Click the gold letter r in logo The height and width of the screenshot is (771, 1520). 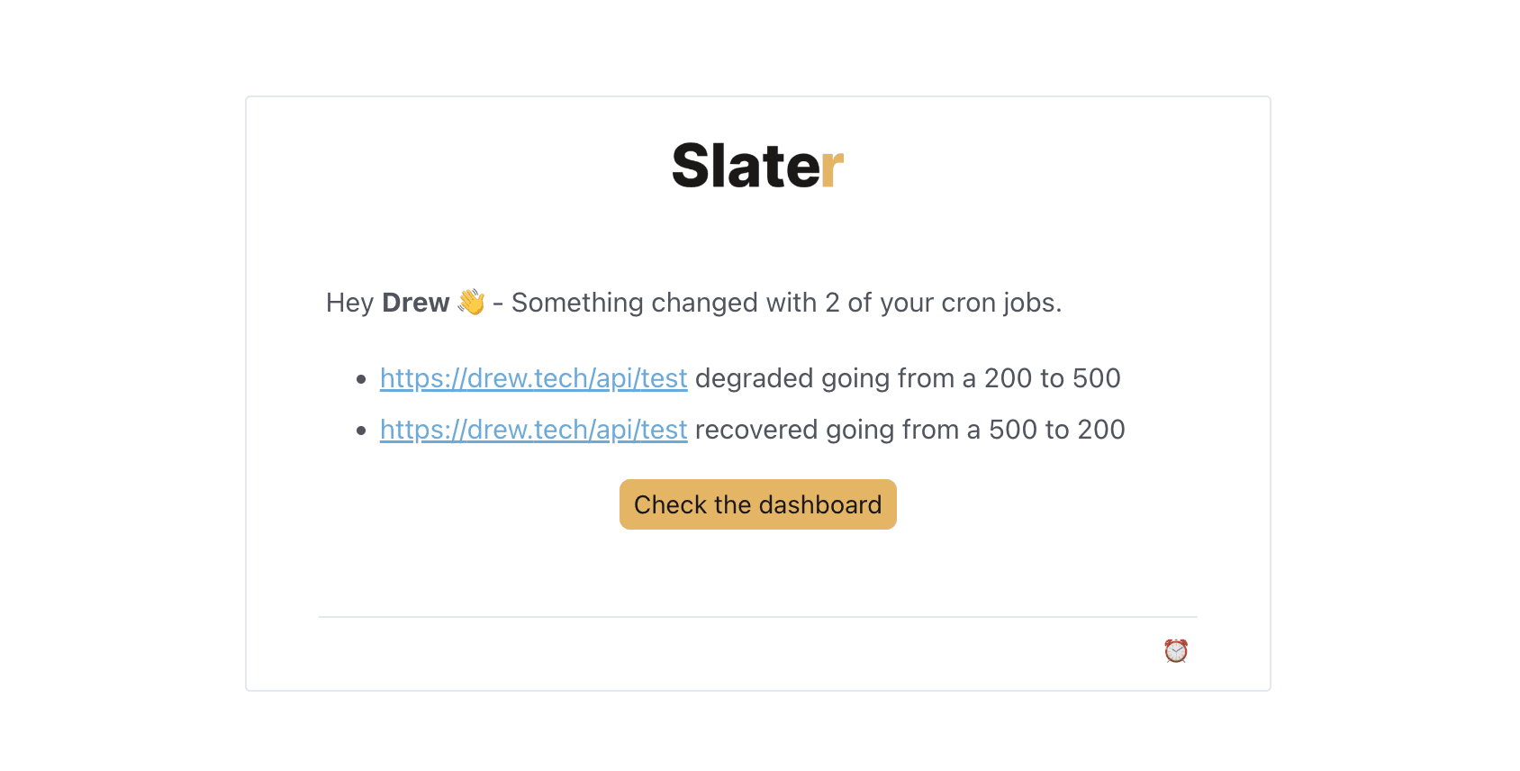[x=832, y=170]
